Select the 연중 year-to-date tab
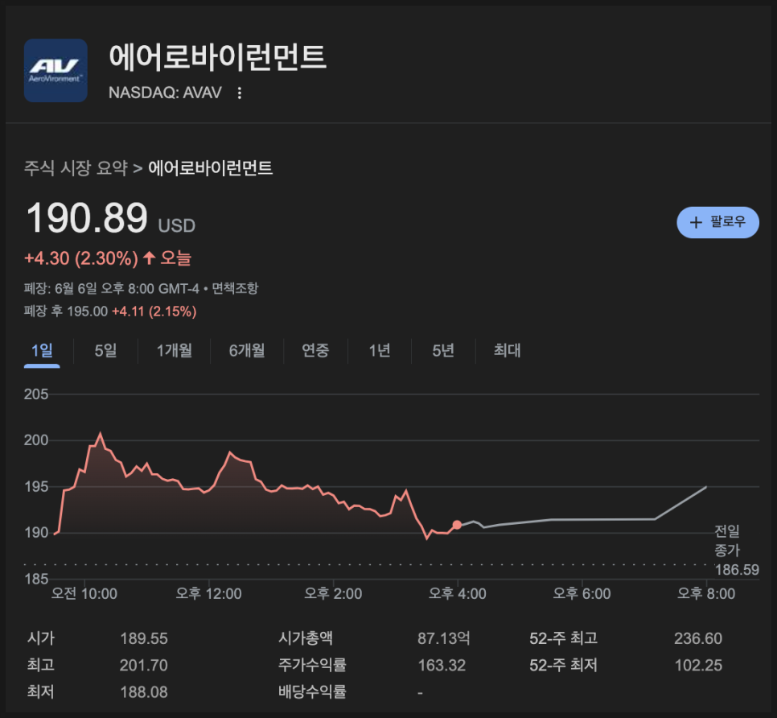Screen dimensions: 777x718 coord(315,351)
